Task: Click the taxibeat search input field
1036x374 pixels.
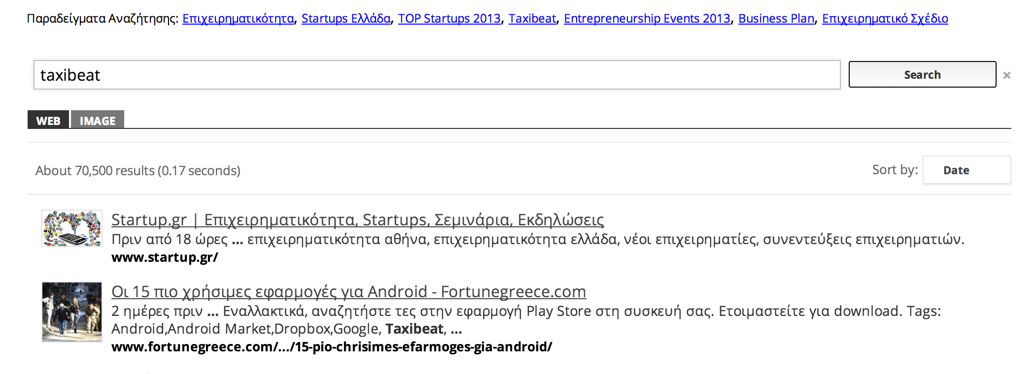Action: 437,75
